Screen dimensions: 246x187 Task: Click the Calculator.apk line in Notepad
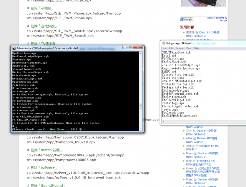[173, 78]
